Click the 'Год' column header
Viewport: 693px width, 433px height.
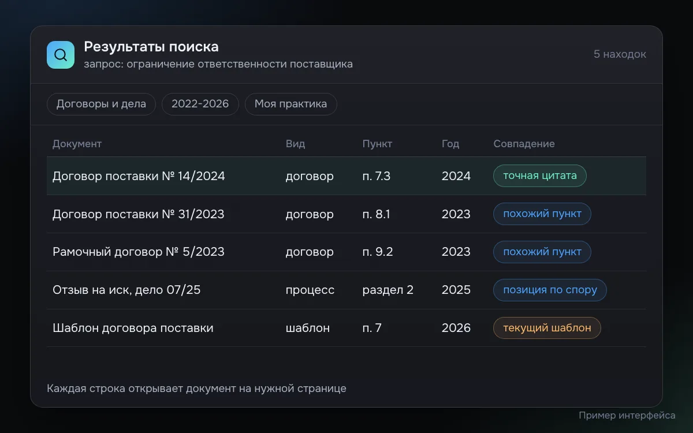pyautogui.click(x=450, y=144)
